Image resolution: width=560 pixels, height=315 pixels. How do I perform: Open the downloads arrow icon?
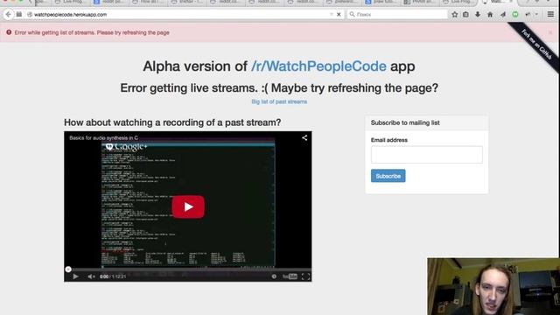point(478,14)
